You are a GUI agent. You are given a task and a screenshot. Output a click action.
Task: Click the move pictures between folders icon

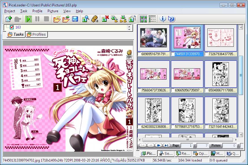tap(123, 19)
